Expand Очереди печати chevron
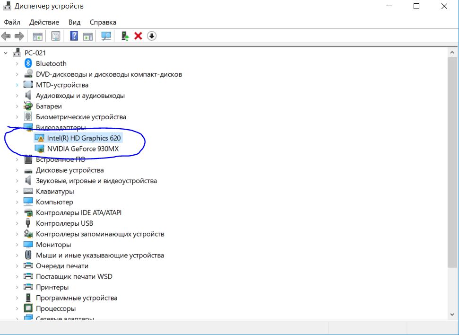The width and height of the screenshot is (459, 335). [x=17, y=266]
